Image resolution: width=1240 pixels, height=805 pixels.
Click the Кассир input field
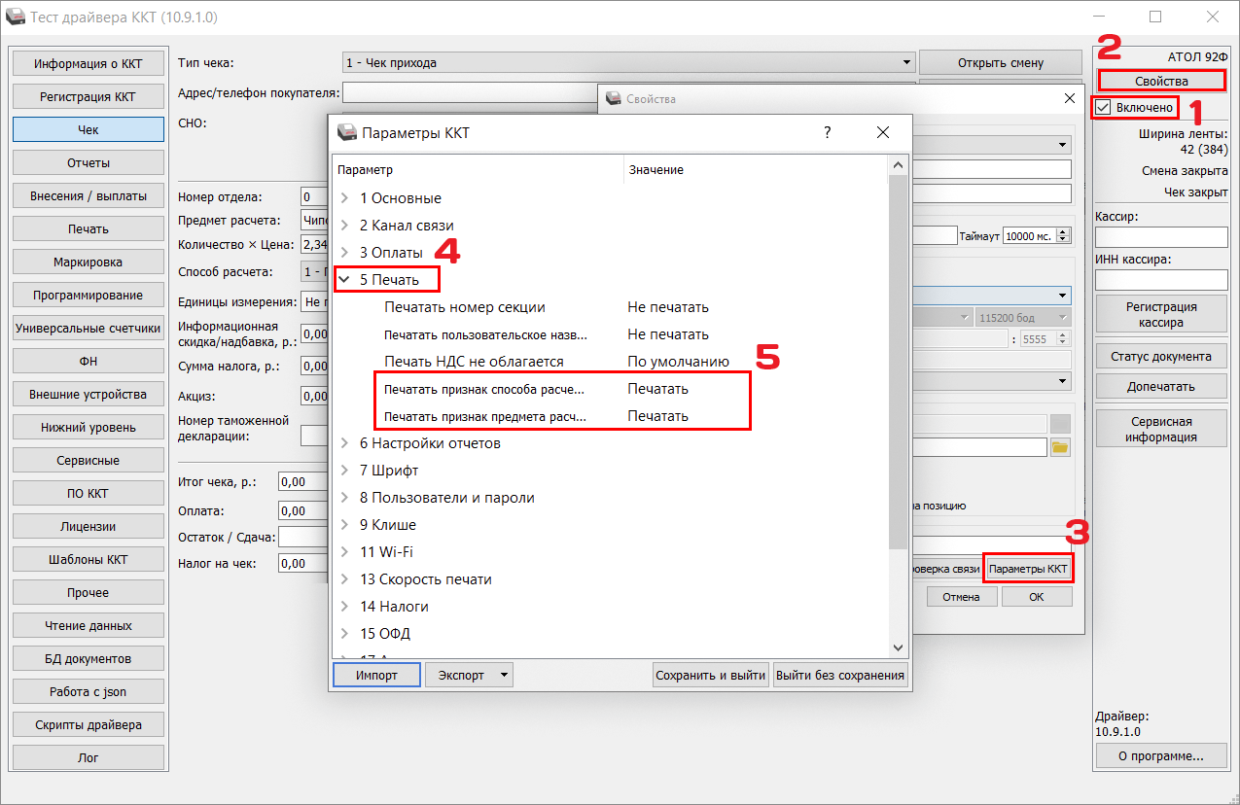(1161, 237)
